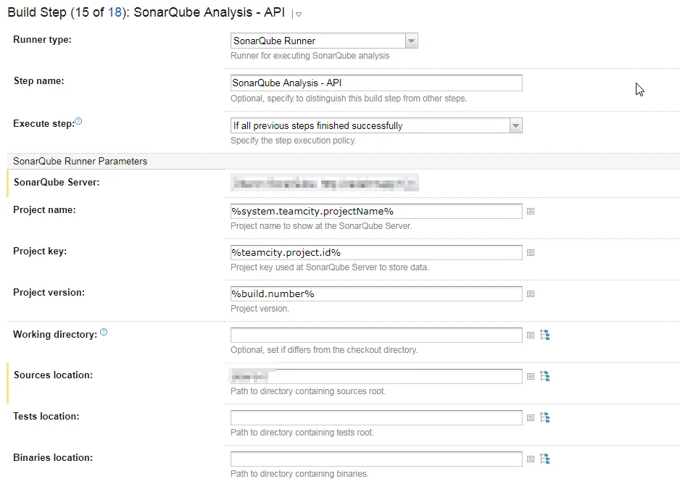The image size is (680, 479).
Task: Open help icon next to Execute step
Action: coord(78,121)
